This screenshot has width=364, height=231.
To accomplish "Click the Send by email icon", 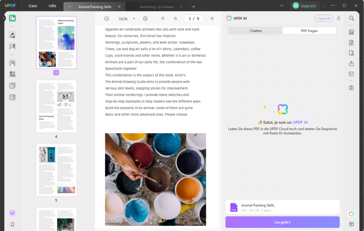I will click(351, 74).
